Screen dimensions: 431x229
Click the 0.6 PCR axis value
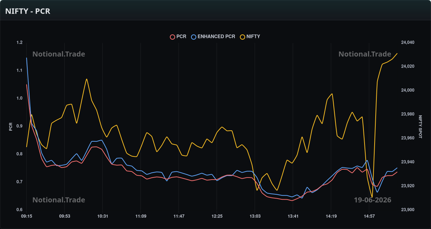point(19,210)
